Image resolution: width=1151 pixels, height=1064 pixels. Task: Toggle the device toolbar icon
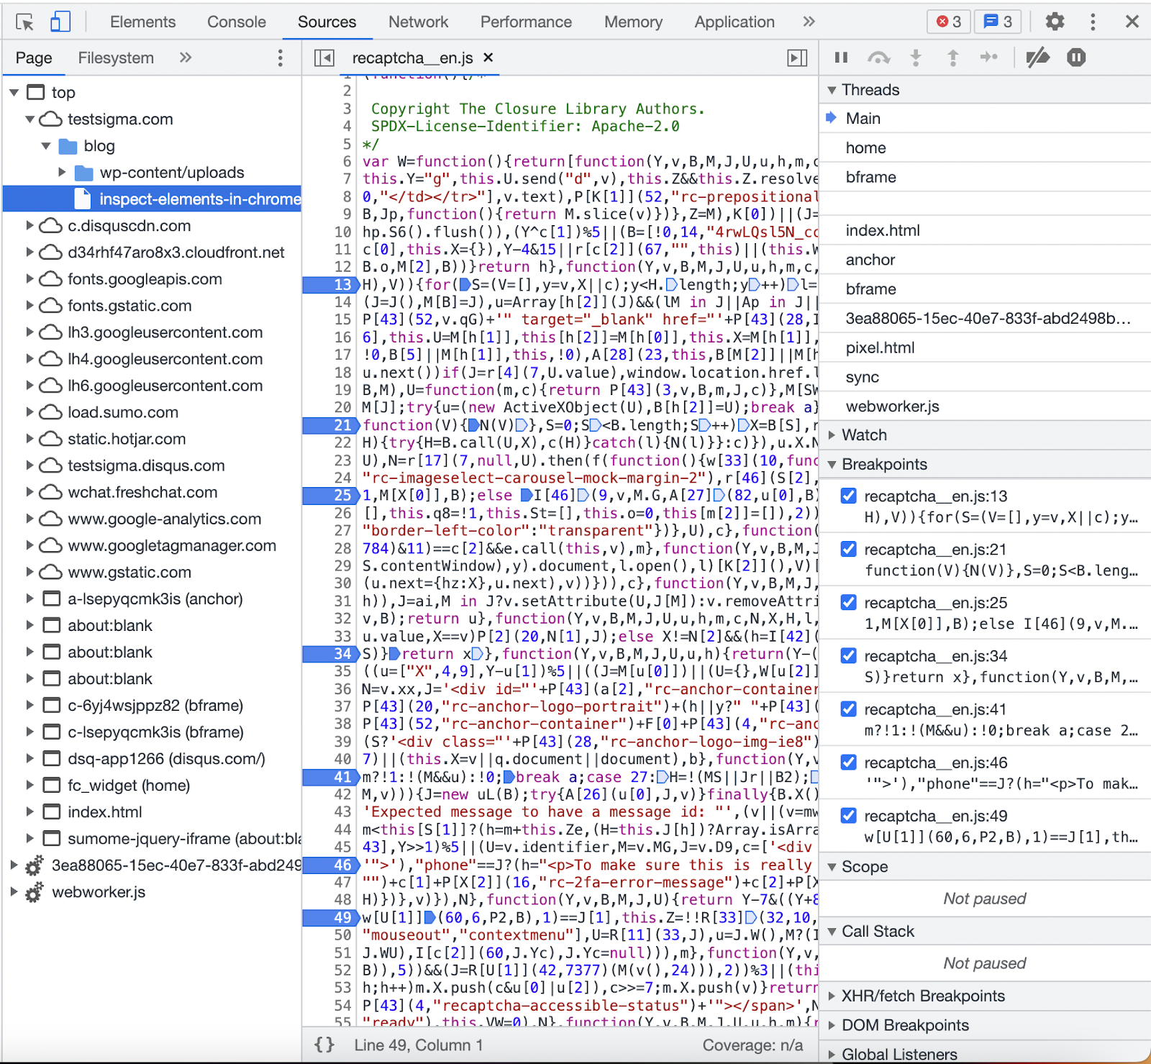[60, 22]
